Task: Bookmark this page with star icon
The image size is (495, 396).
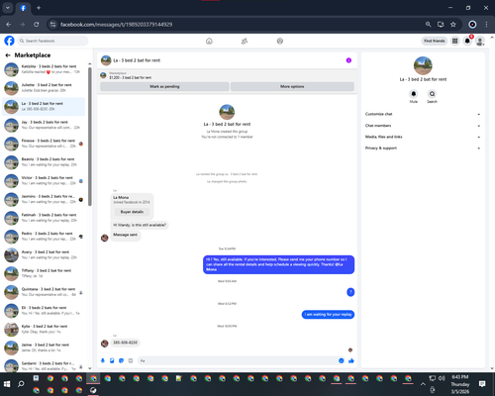Action: click(453, 25)
